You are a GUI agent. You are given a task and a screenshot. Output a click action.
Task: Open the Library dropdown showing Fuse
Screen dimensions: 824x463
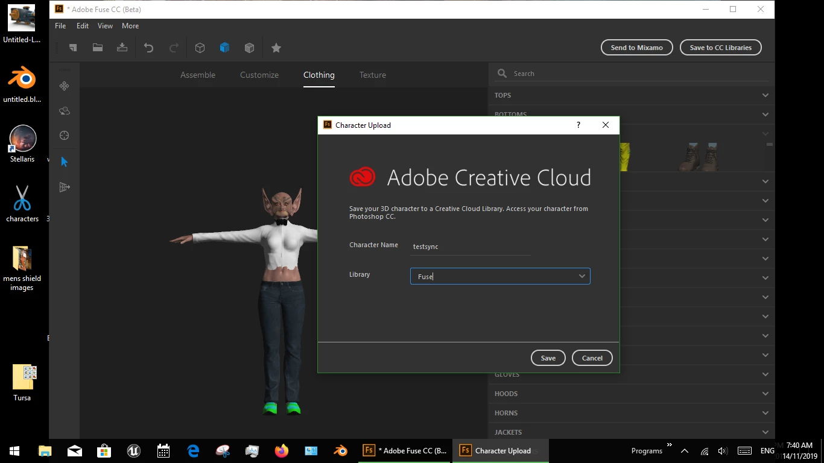[500, 276]
